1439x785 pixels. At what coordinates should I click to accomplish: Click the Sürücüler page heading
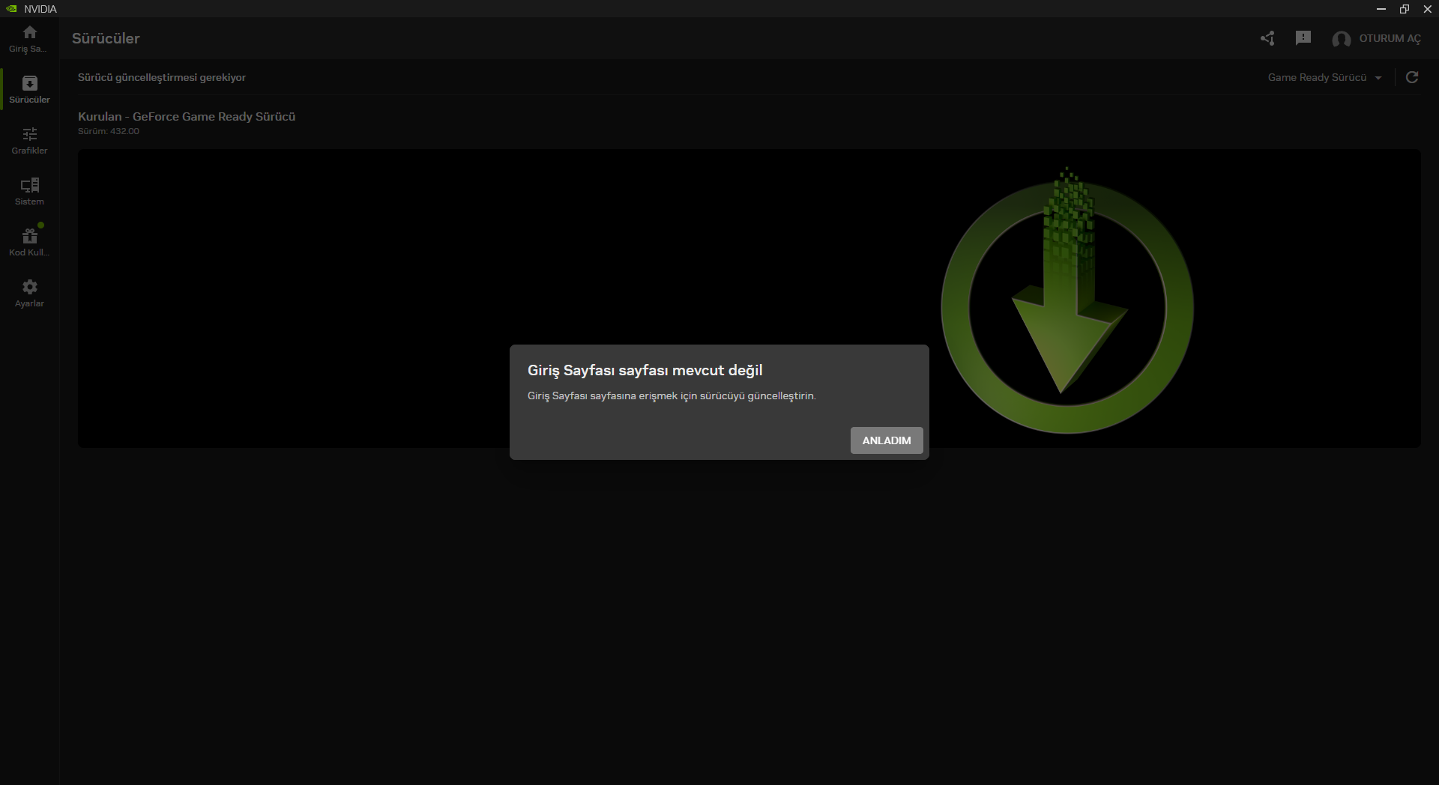pos(106,38)
